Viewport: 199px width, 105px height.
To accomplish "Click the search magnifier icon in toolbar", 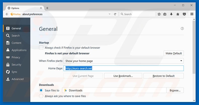I will pyautogui.click(x=122, y=14).
